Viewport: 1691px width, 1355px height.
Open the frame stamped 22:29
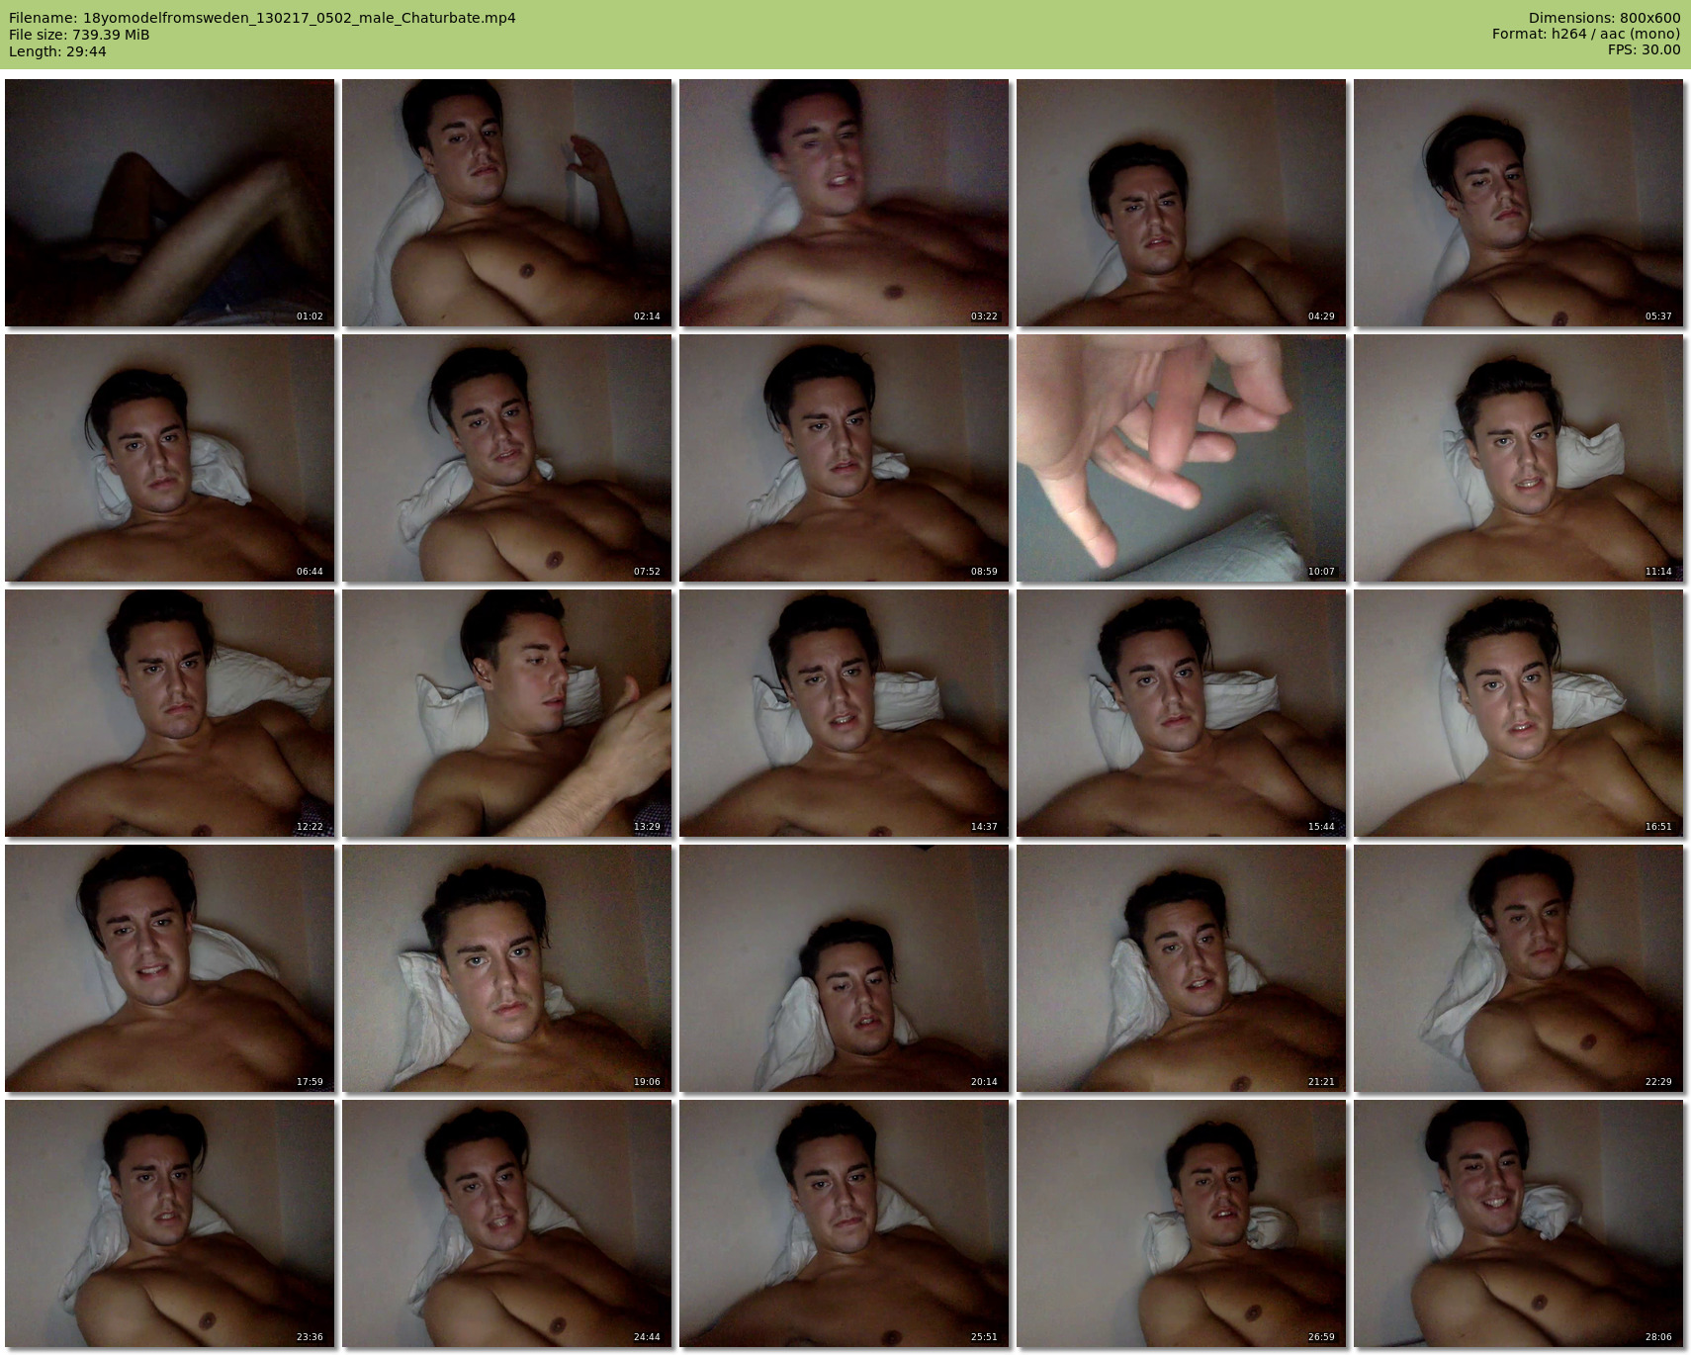(x=1518, y=968)
